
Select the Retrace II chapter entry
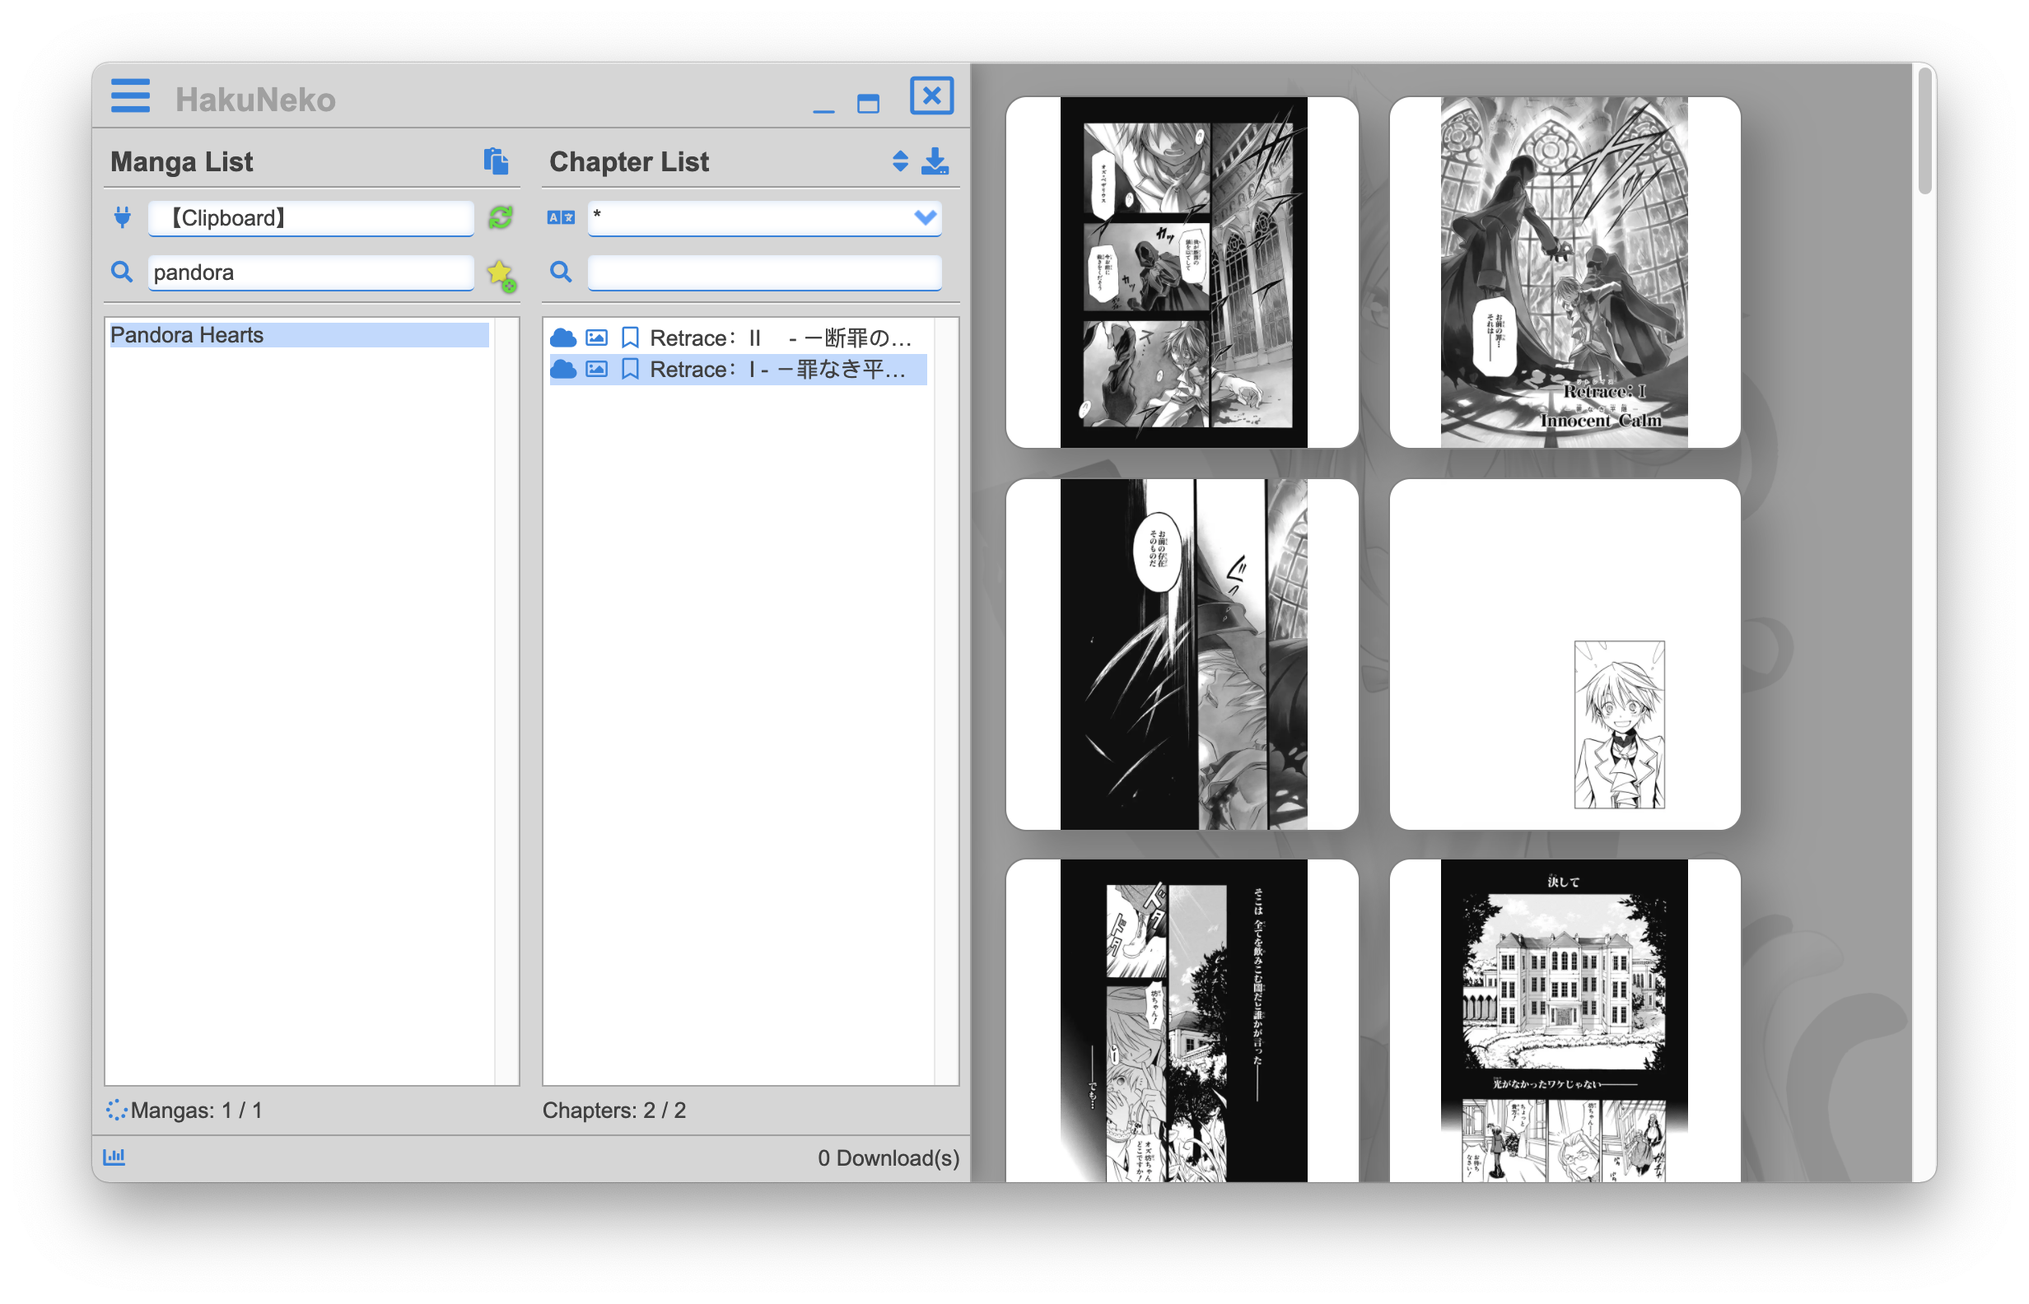(779, 338)
